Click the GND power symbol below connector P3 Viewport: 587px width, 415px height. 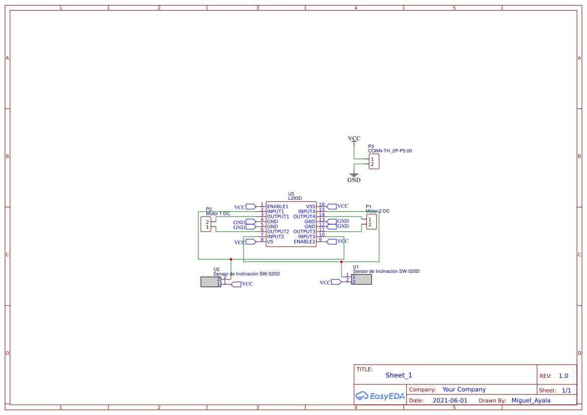[355, 175]
